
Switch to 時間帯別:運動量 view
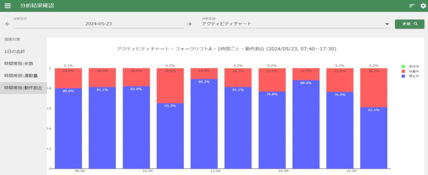coord(20,75)
